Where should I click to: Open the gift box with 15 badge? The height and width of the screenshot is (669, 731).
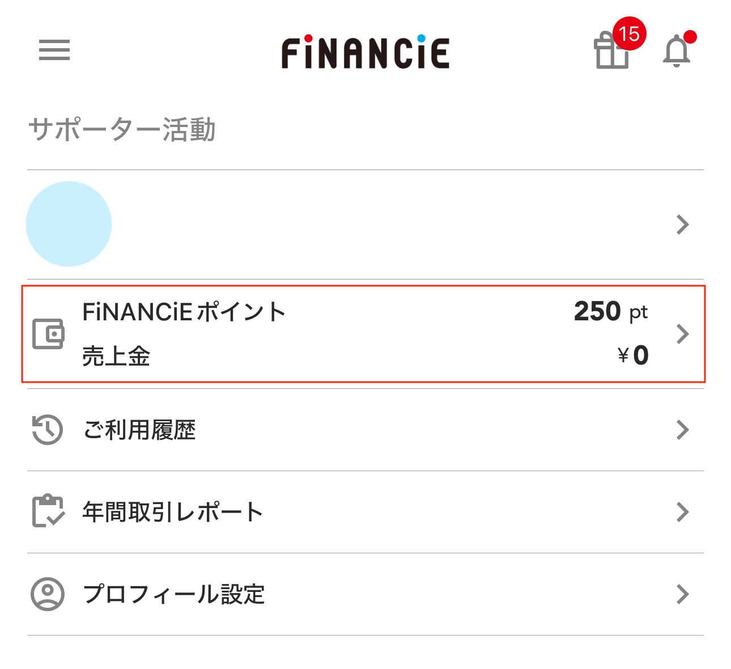[612, 50]
